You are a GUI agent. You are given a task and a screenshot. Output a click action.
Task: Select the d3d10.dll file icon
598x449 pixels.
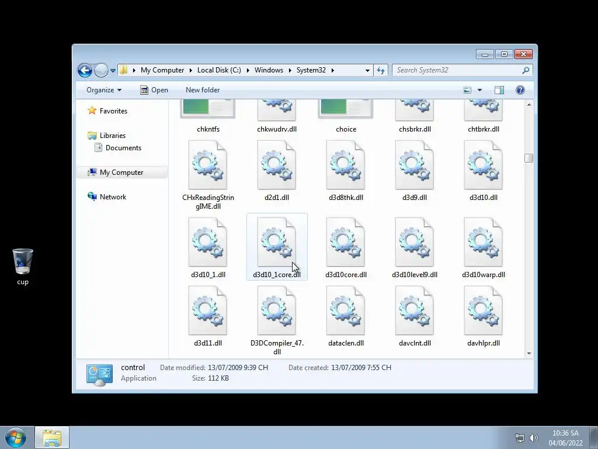point(483,165)
